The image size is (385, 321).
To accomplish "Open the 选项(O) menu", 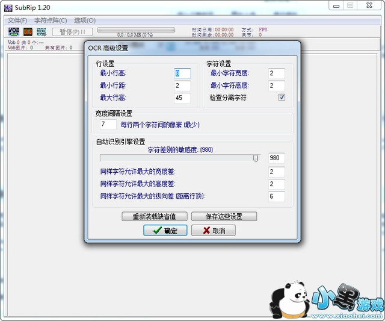I will pyautogui.click(x=85, y=20).
